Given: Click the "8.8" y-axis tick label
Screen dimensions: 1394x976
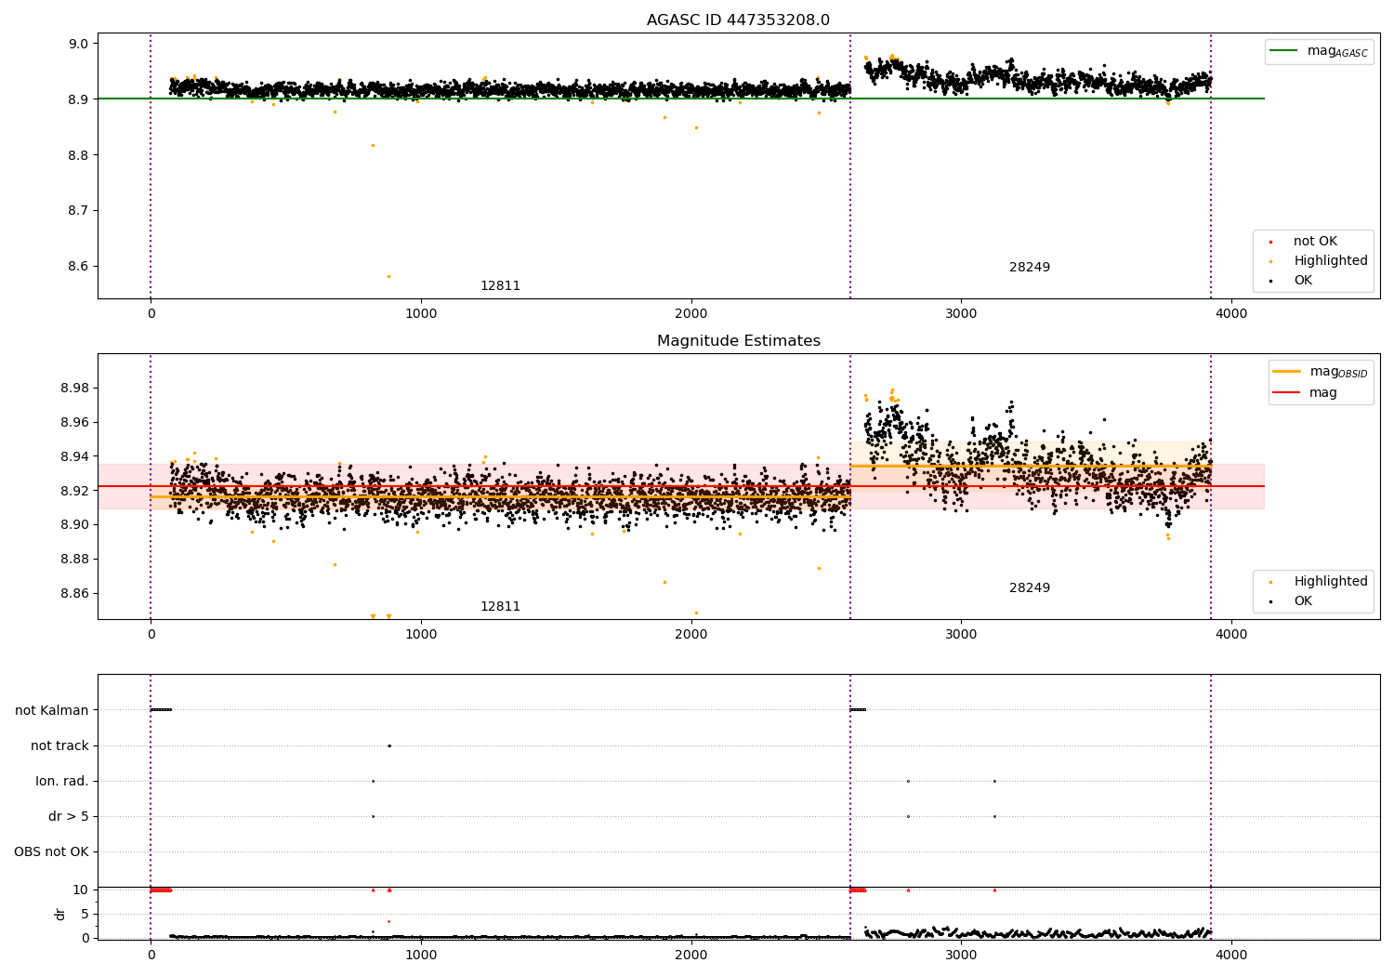Looking at the screenshot, I should click(x=78, y=155).
